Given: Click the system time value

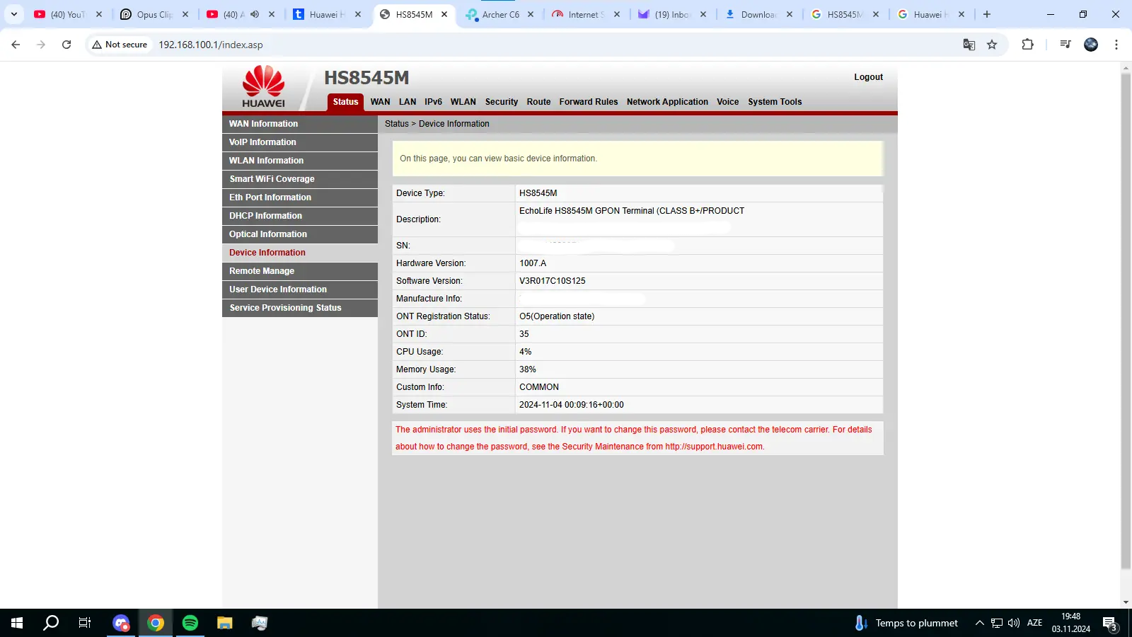Looking at the screenshot, I should (x=572, y=405).
